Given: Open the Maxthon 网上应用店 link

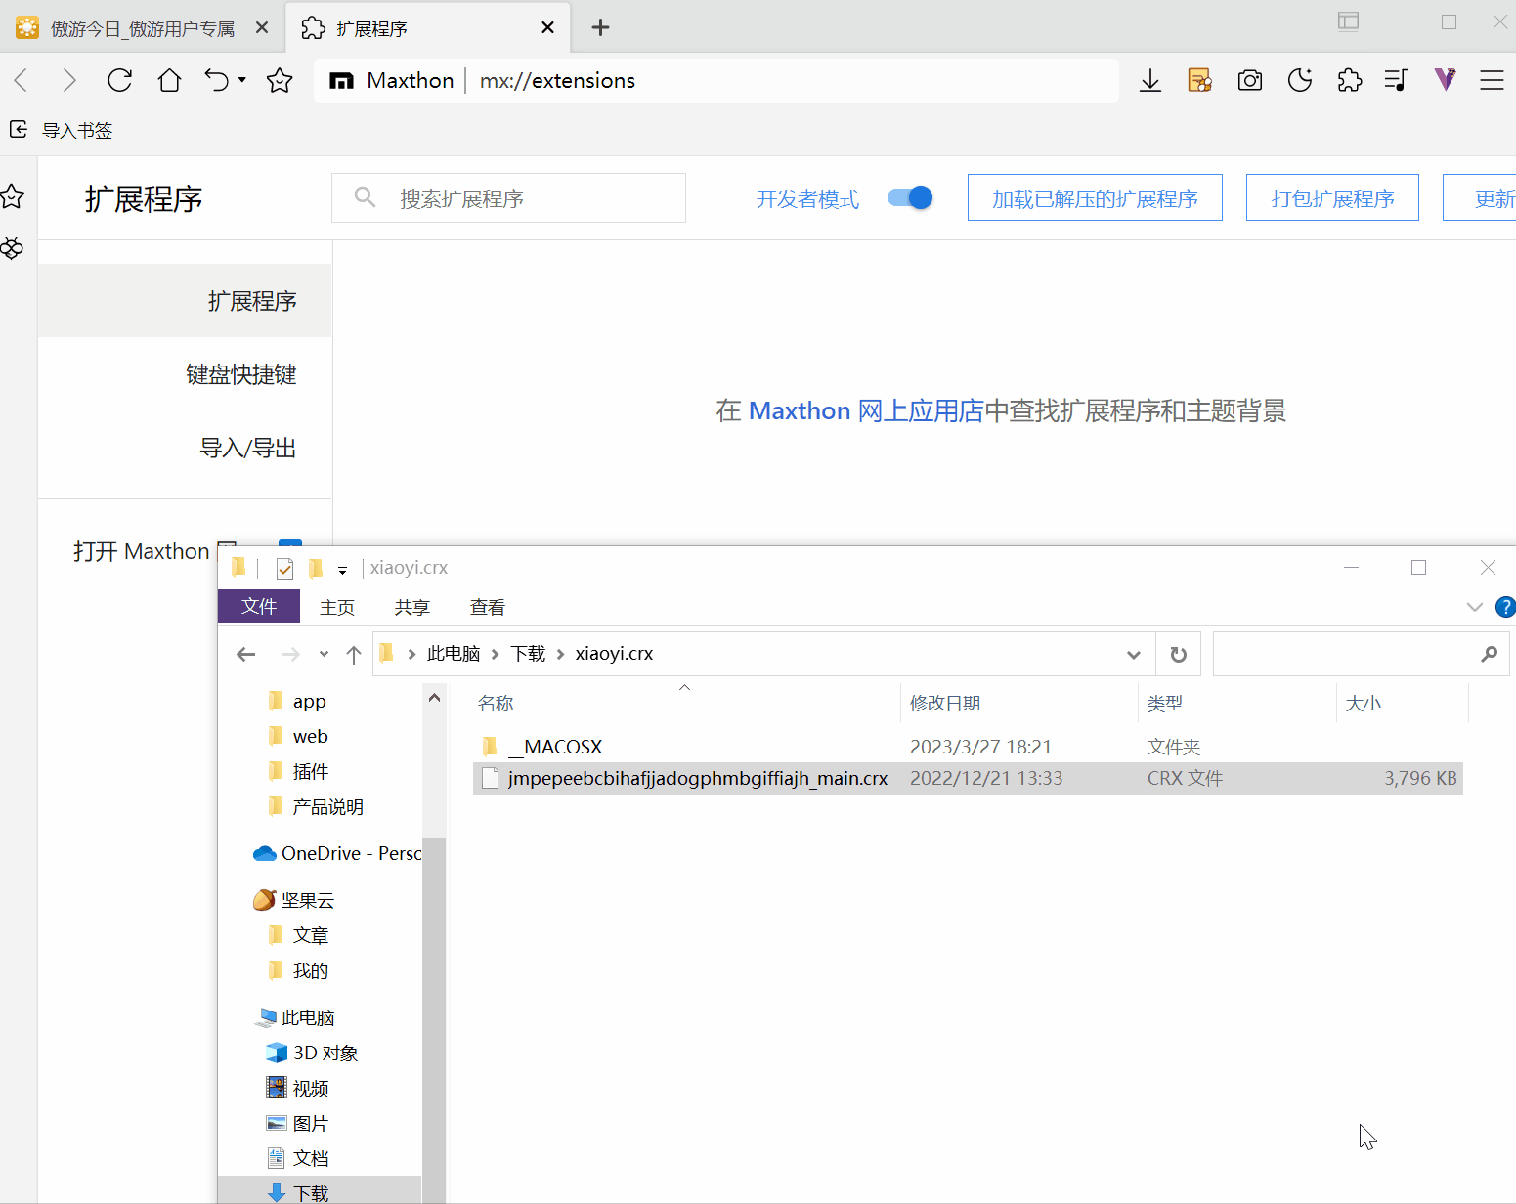Looking at the screenshot, I should [865, 411].
